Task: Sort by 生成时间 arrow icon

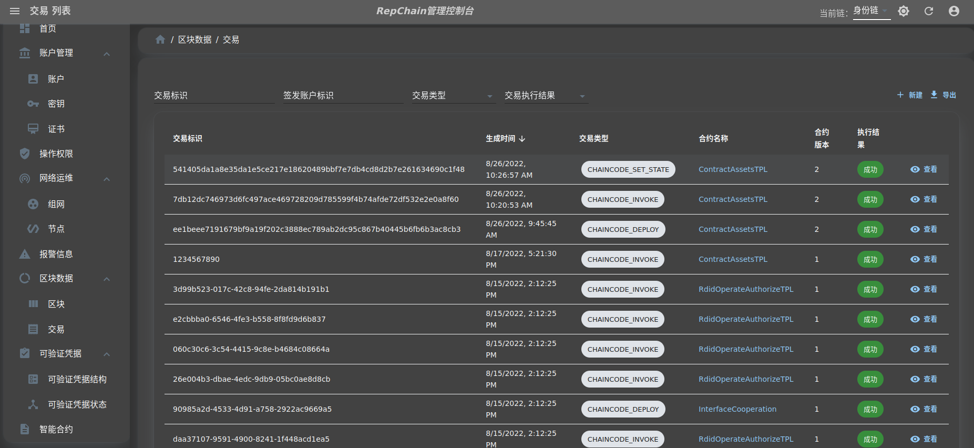Action: (522, 139)
